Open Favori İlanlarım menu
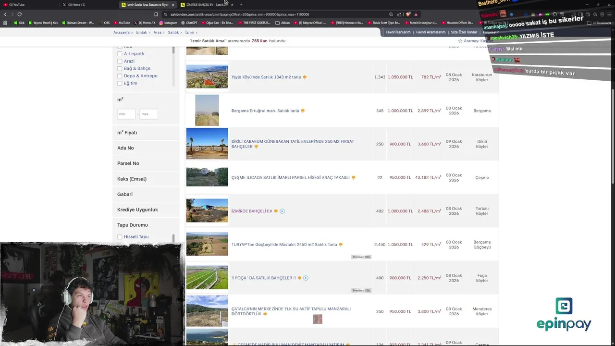Image resolution: width=615 pixels, height=346 pixels. 398,32
